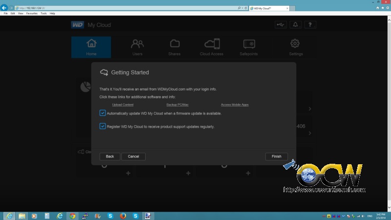Open the alerts bell icon

tap(295, 25)
